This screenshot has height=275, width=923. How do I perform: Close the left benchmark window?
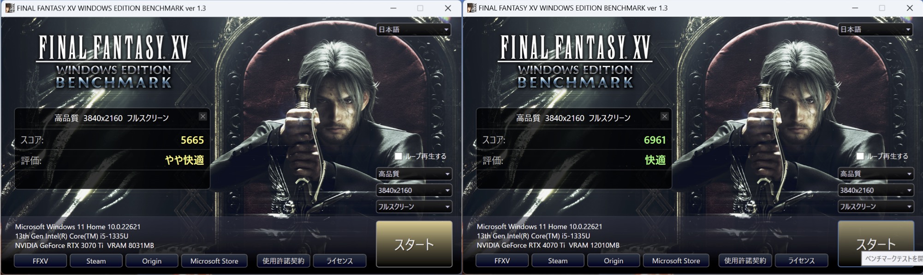pyautogui.click(x=447, y=8)
